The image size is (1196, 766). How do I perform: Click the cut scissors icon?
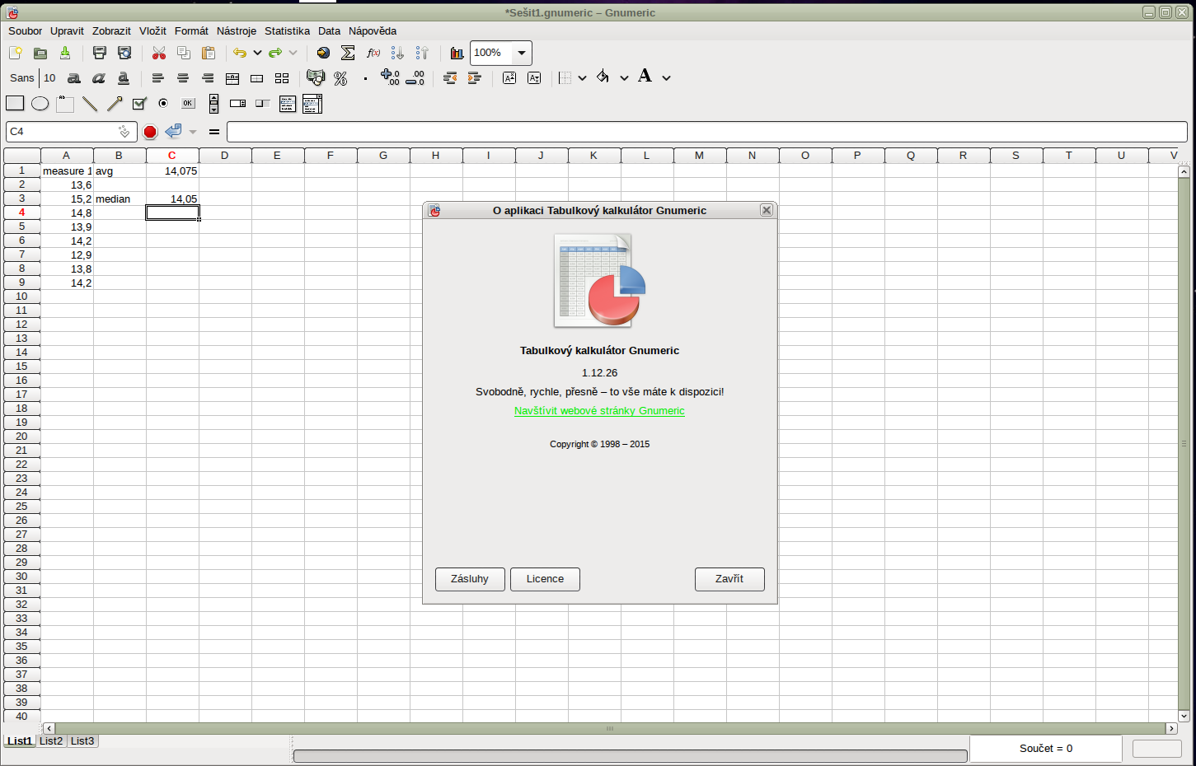pyautogui.click(x=159, y=53)
